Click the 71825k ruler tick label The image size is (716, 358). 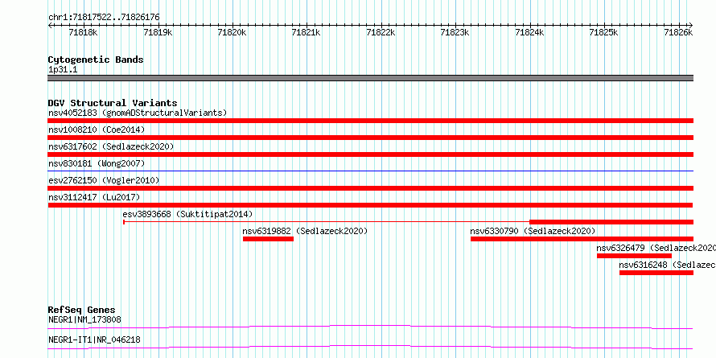604,32
